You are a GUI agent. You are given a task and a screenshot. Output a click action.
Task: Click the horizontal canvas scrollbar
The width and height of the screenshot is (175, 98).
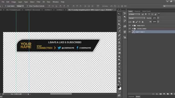61,94
